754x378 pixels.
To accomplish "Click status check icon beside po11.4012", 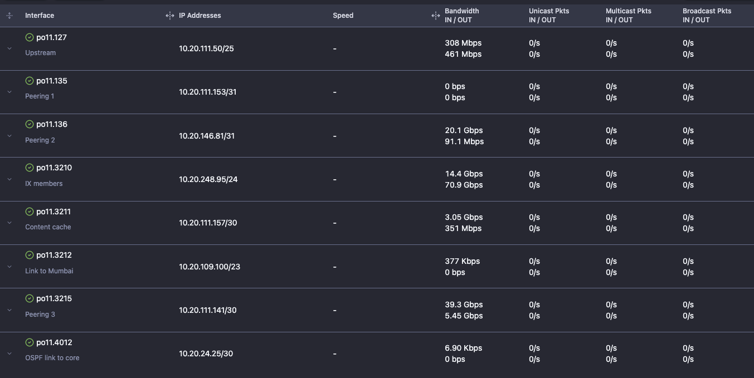I will 30,342.
